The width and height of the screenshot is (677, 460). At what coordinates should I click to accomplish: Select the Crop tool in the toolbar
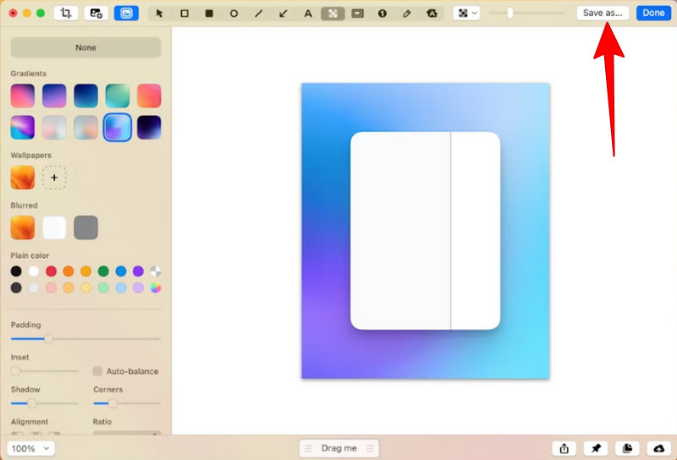[65, 14]
